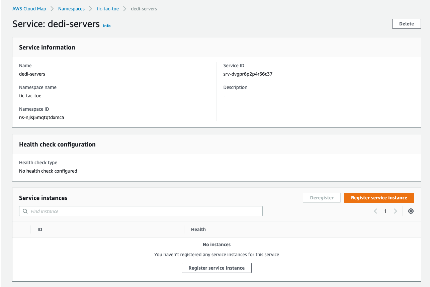Click the dedi-servers breadcrumb text
Screen dimensions: 430x287
pos(144,9)
